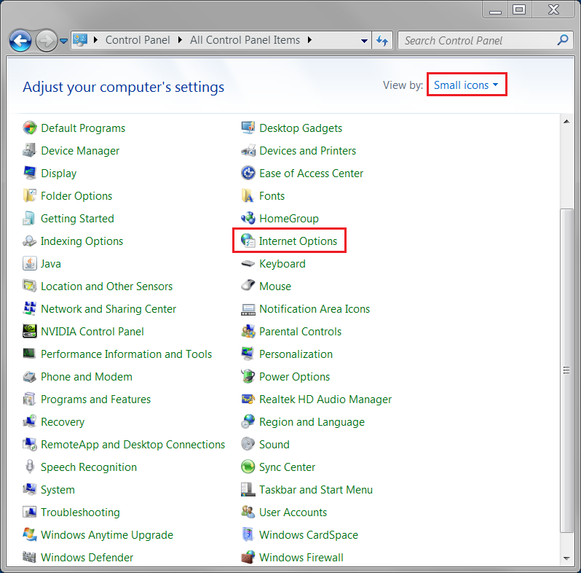Open Location and Other Sensors link

tap(107, 286)
